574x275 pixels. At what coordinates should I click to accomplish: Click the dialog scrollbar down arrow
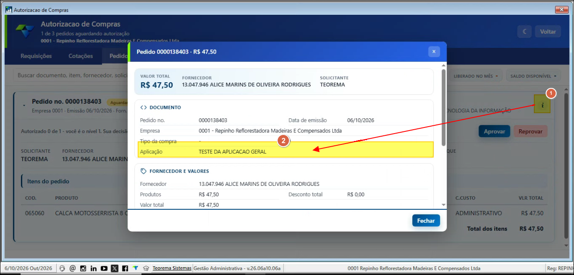[443, 205]
